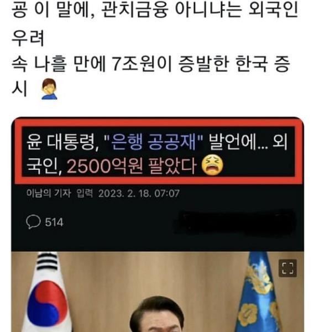Open comments via the speech bubble icon

[x=33, y=222]
